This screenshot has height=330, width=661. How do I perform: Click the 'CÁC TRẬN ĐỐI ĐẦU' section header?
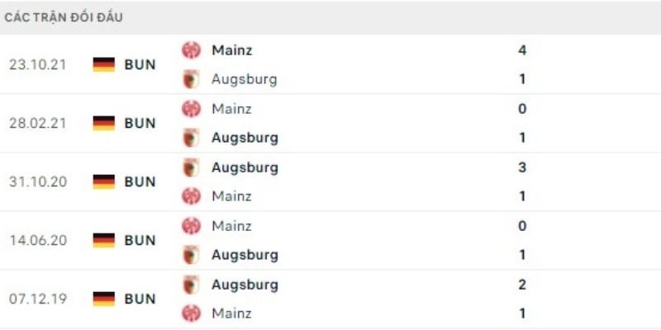[64, 17]
